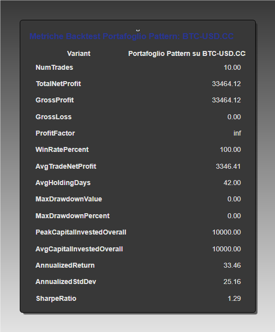The height and width of the screenshot is (332, 275).
Task: Select the NumTrades row label
Action: pos(54,68)
